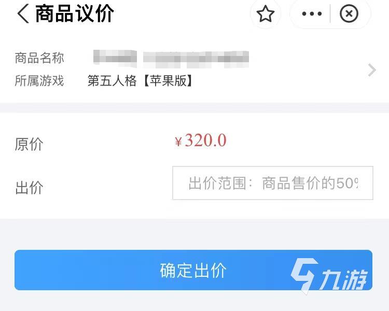Tap the 原价 label
The height and width of the screenshot is (311, 389).
[29, 144]
